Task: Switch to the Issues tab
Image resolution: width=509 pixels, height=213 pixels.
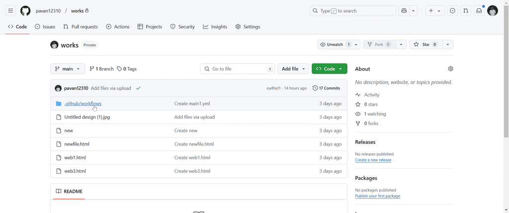Action: (x=45, y=27)
